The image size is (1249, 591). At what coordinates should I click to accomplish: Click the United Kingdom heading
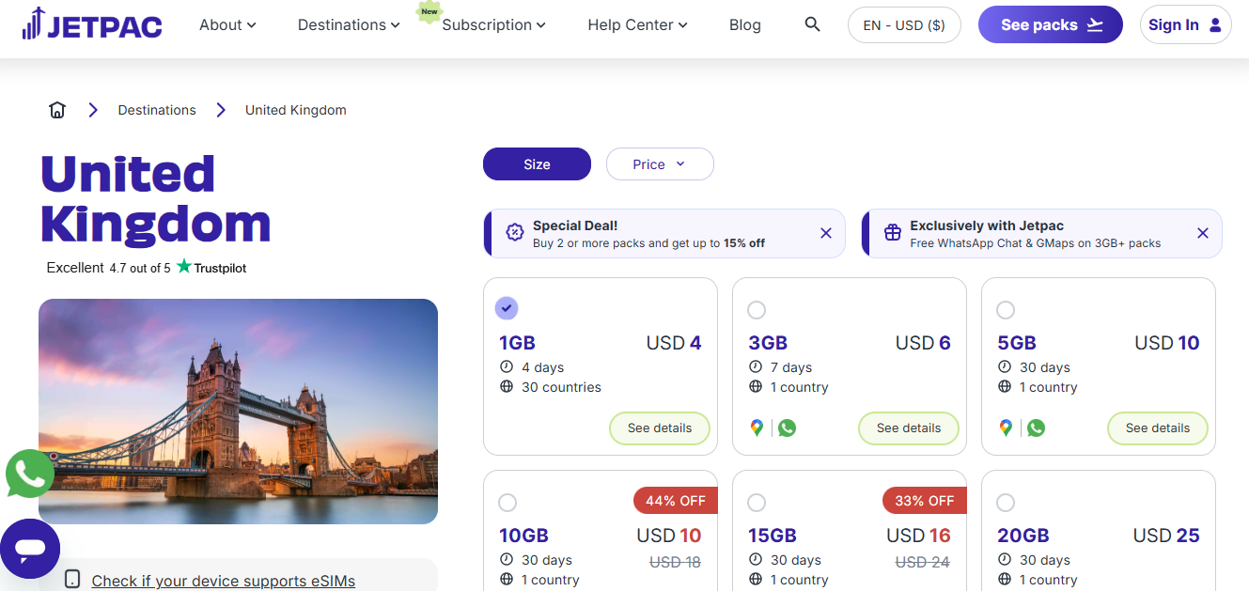coord(156,199)
